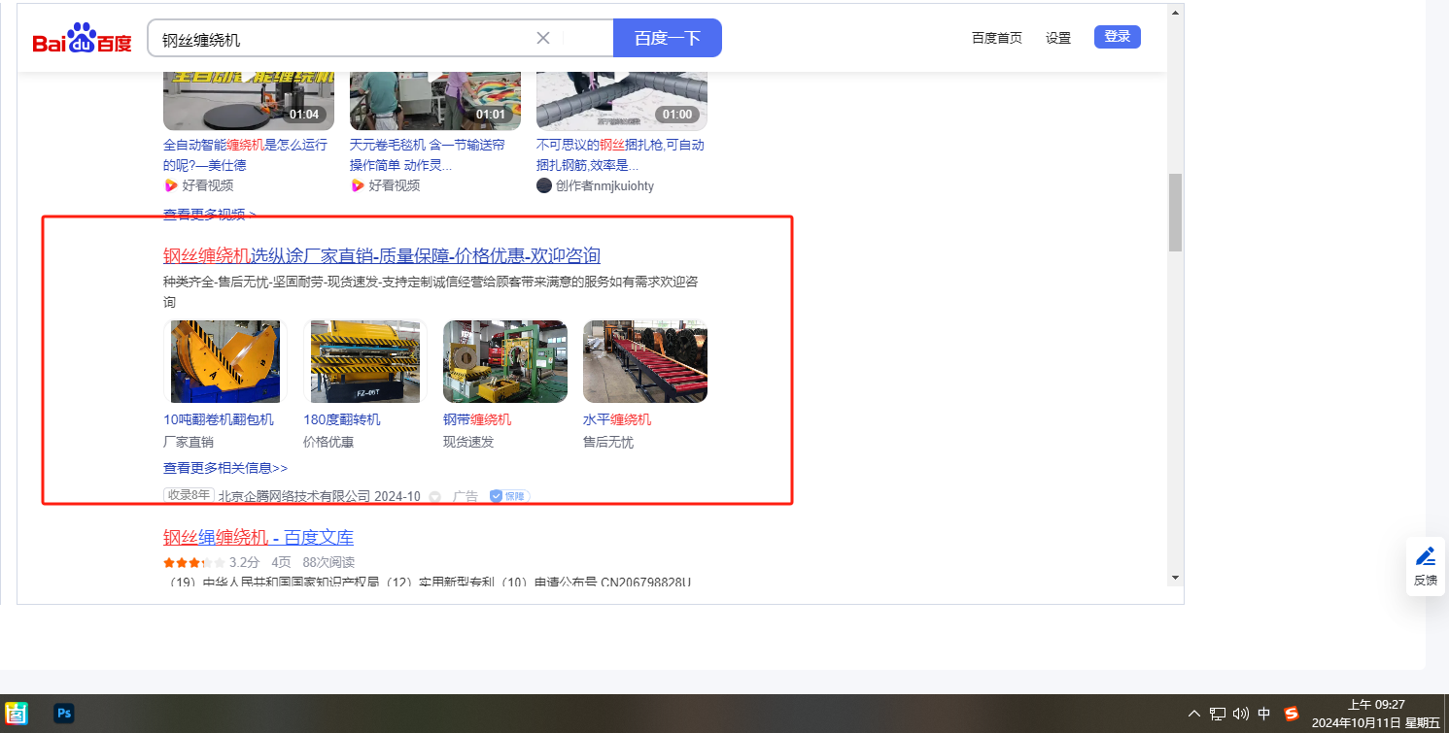Click the 10吨翻卷机翻包机 product image
Image resolution: width=1449 pixels, height=733 pixels.
click(x=225, y=361)
